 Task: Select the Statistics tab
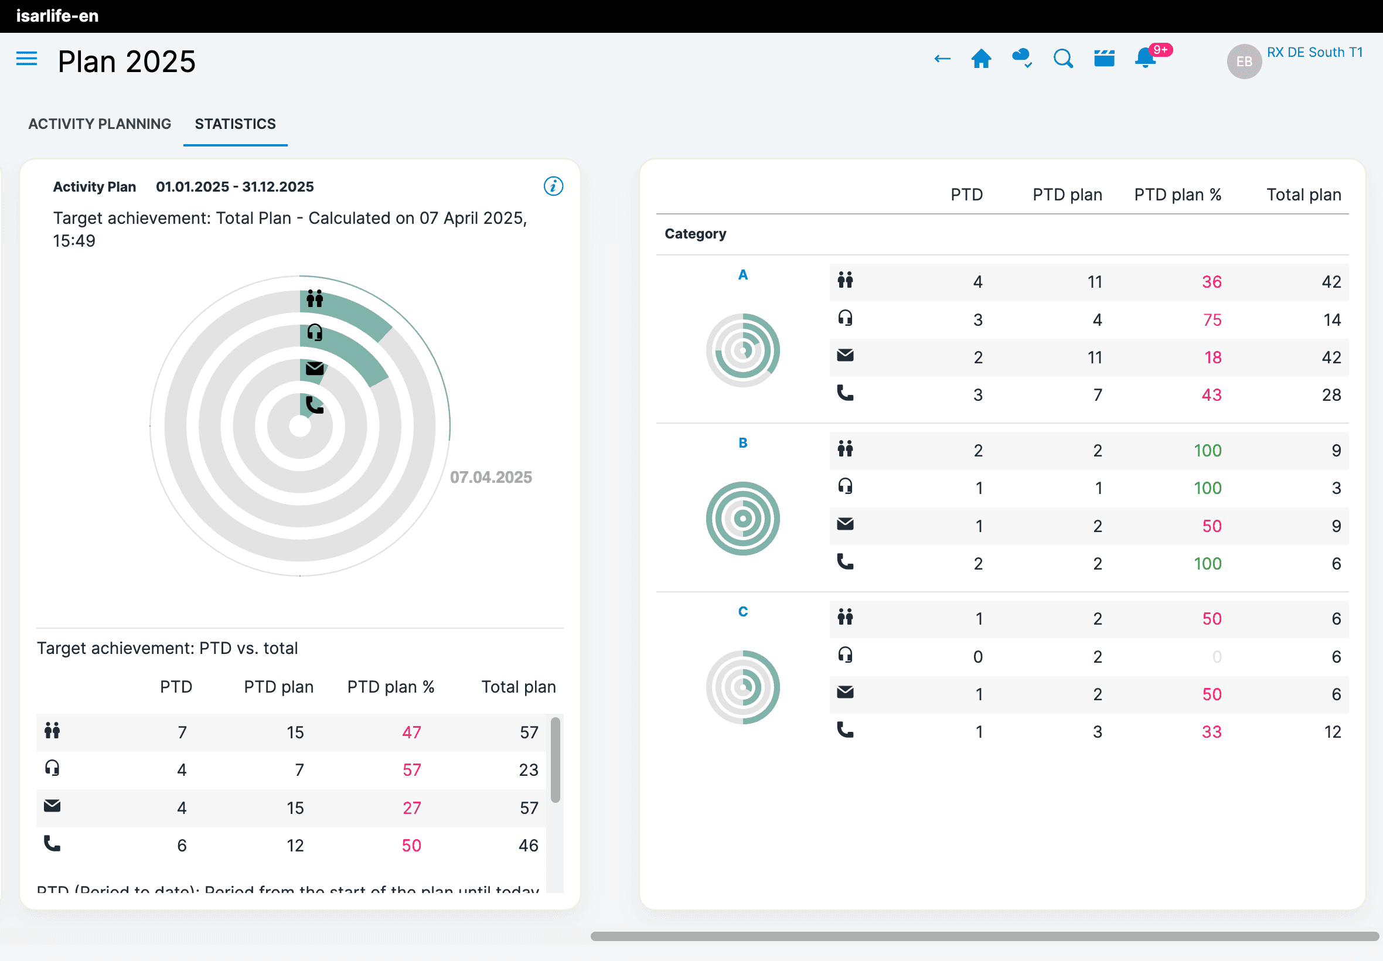point(236,124)
